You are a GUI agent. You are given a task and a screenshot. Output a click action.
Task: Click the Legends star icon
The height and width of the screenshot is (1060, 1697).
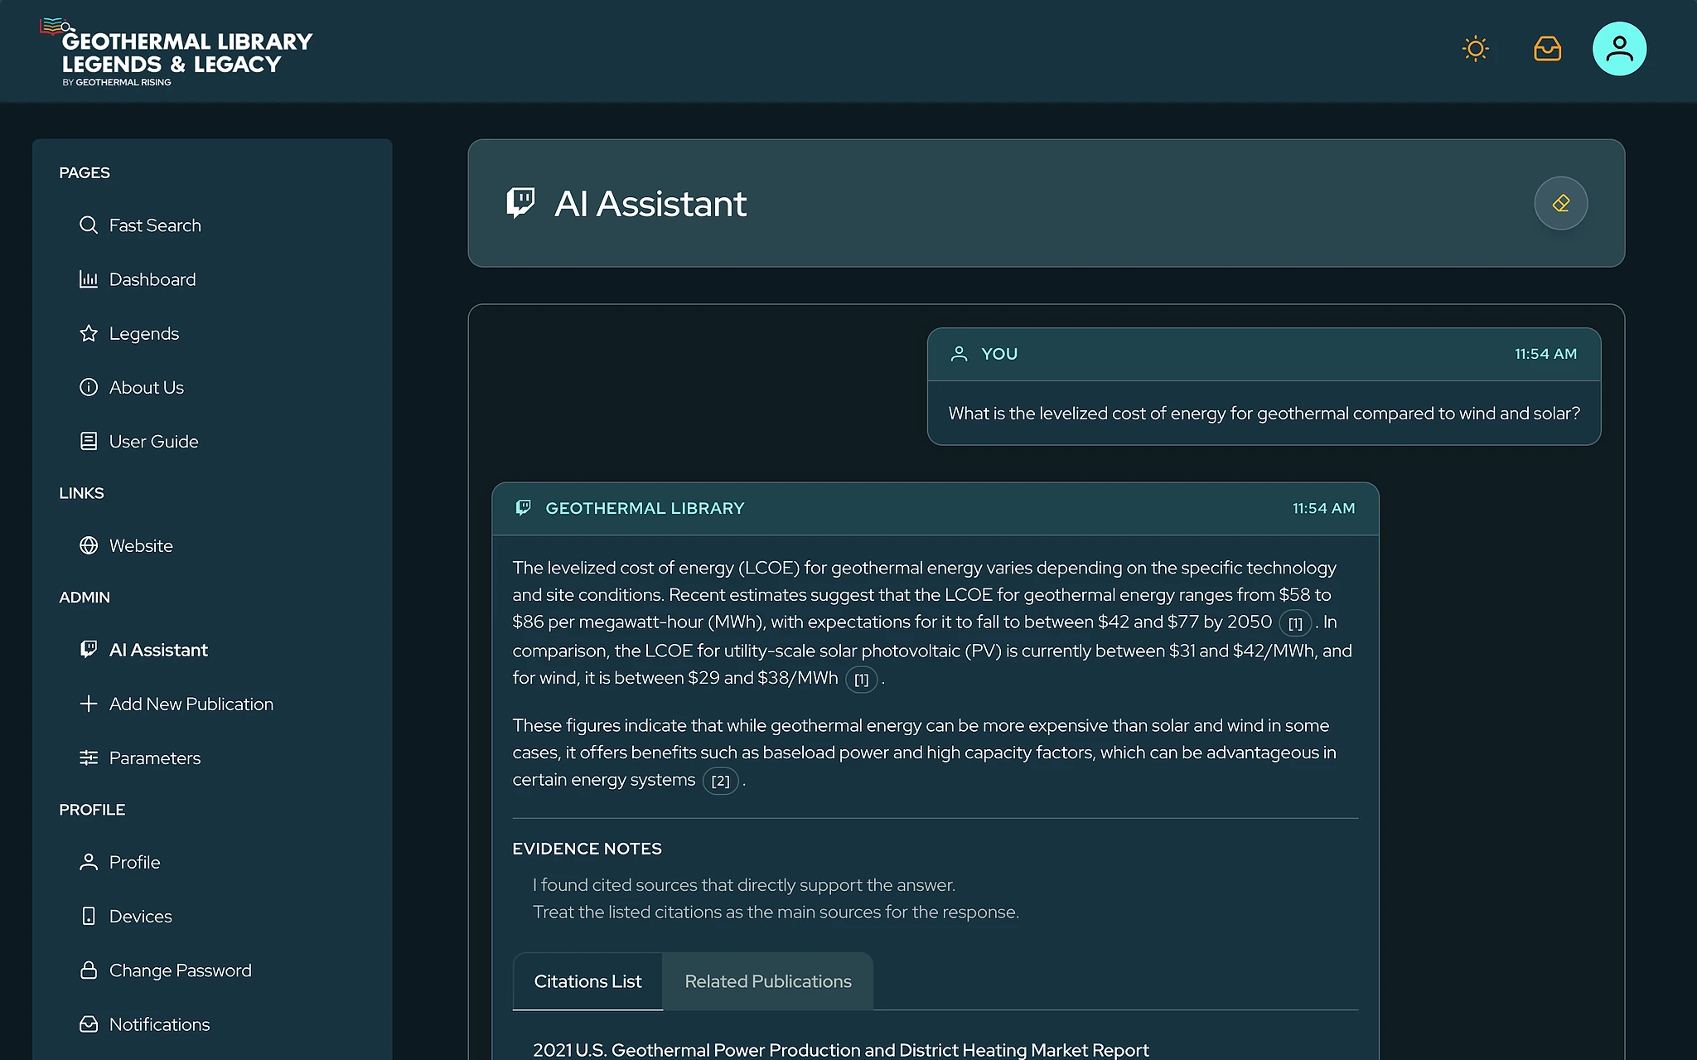[89, 333]
